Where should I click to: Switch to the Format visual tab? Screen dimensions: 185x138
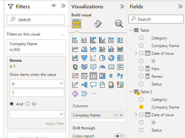pyautogui.click(x=98, y=24)
